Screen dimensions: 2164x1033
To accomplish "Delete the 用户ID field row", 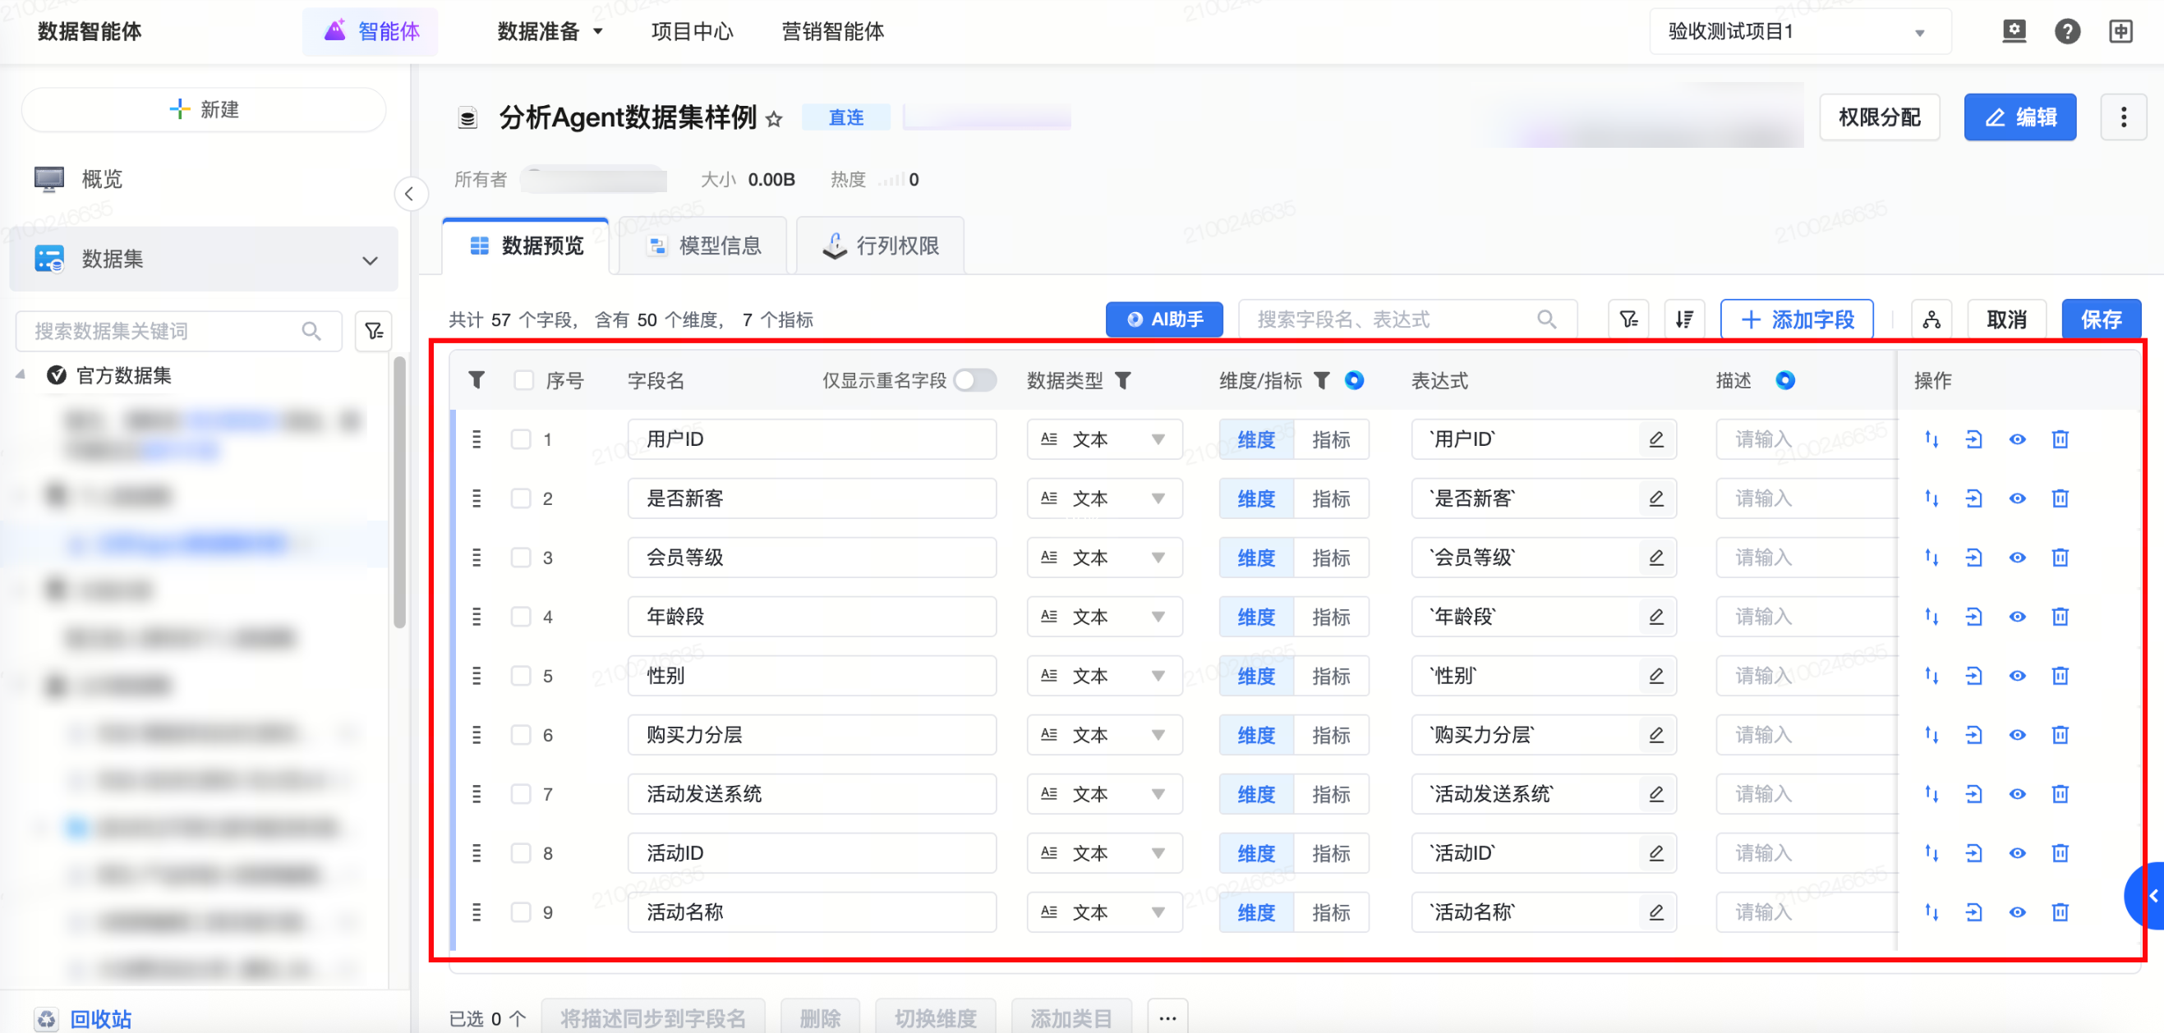I will tap(2060, 439).
